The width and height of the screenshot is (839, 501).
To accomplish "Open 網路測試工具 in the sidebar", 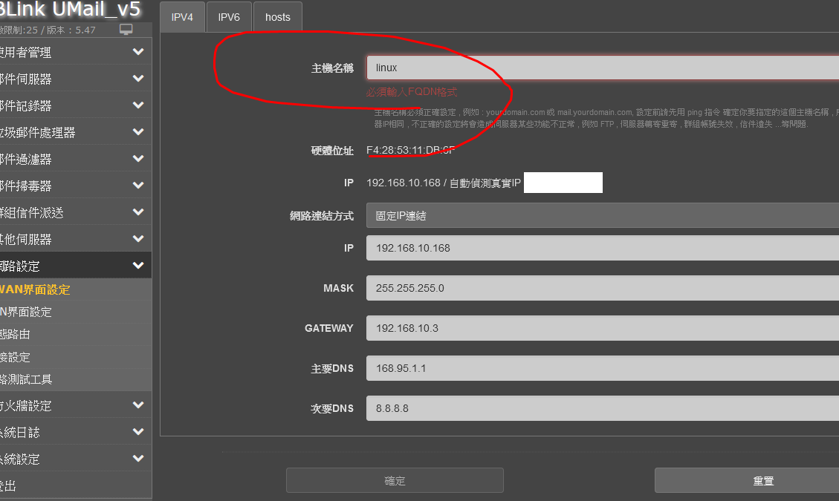I will point(27,379).
